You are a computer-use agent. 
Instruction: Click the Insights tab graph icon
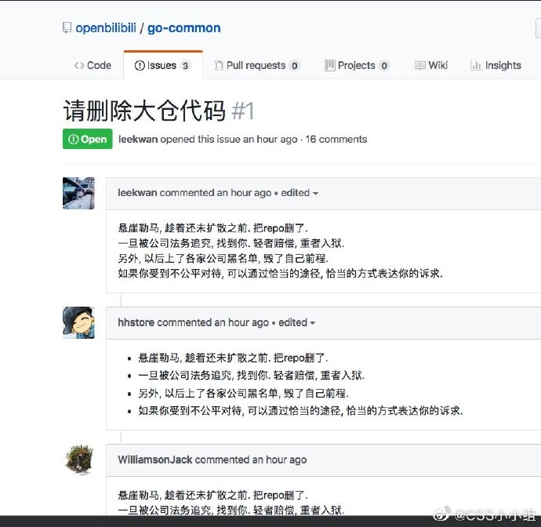(476, 65)
